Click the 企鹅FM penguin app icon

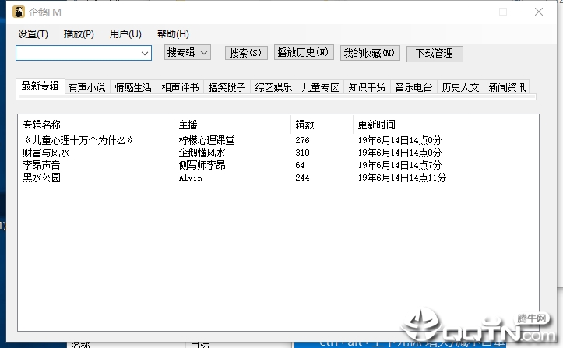[x=19, y=12]
